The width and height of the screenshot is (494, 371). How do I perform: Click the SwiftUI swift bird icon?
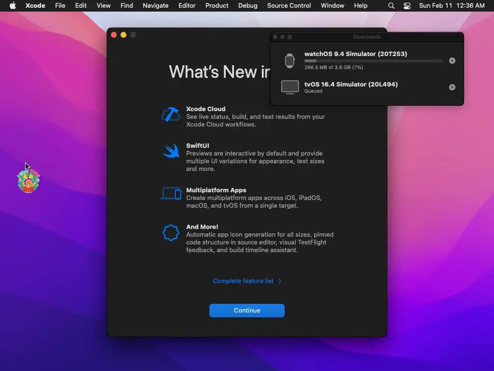point(171,151)
